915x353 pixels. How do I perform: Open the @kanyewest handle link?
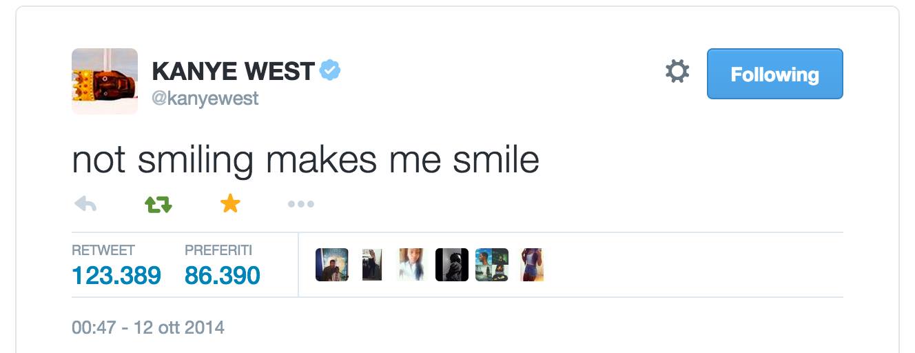[205, 99]
